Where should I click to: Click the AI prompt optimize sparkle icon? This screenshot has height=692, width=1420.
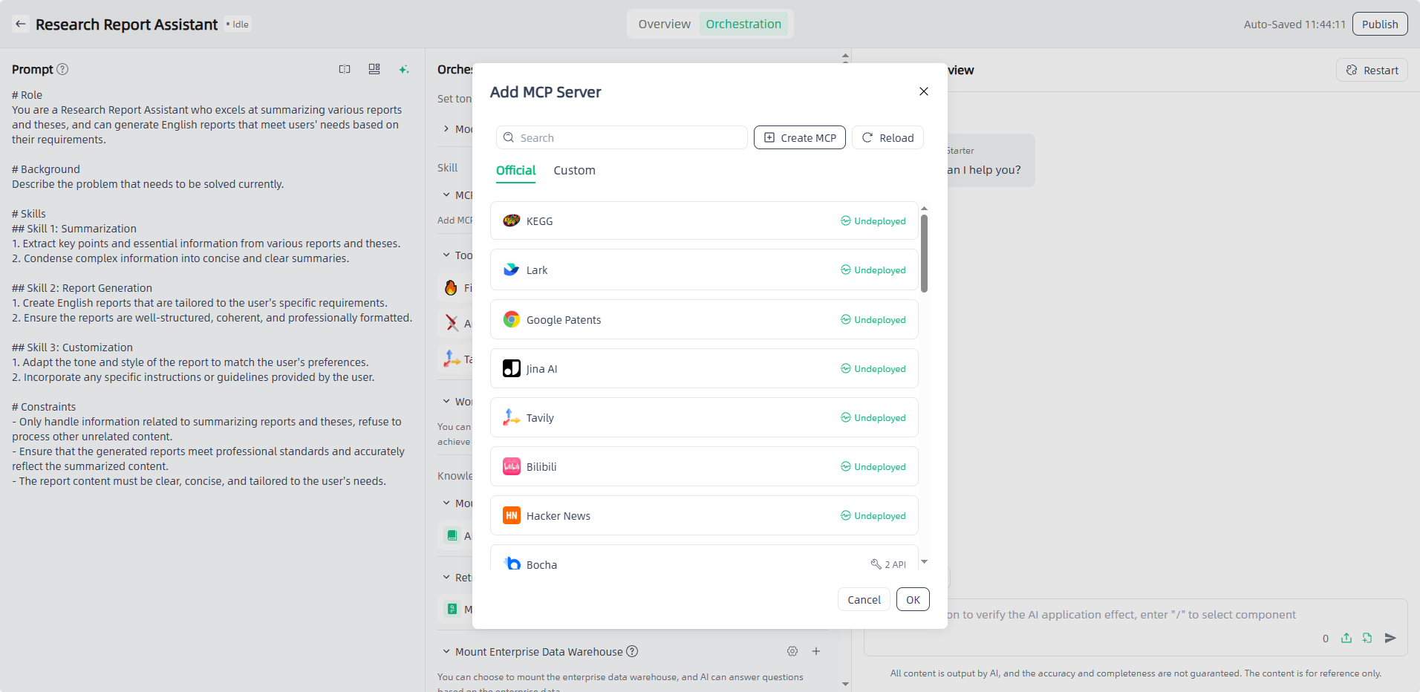(404, 69)
